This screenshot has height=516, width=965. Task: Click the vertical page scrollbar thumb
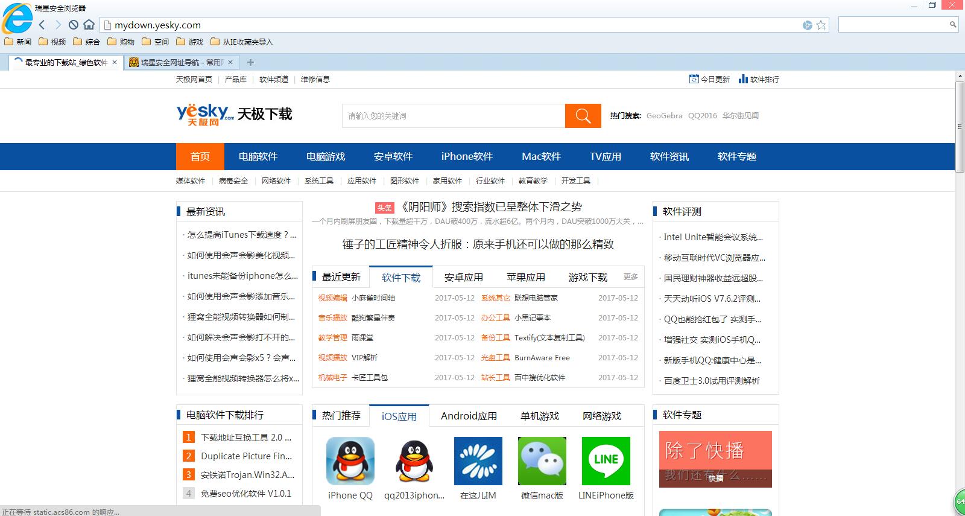tap(960, 127)
